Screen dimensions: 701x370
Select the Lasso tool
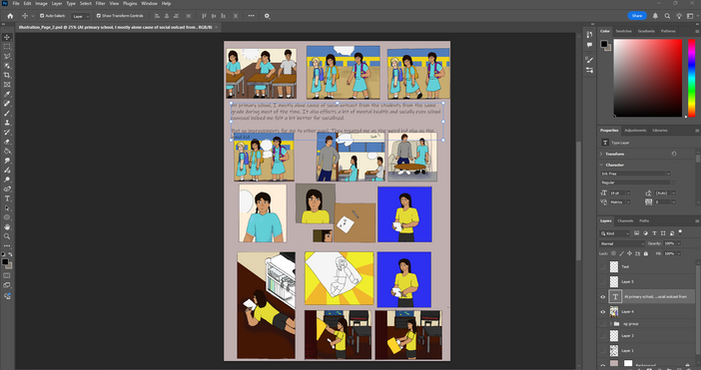click(7, 56)
